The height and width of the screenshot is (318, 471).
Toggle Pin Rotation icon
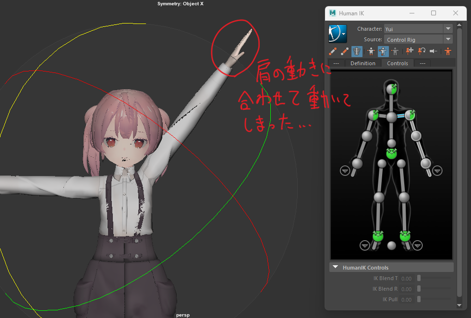tap(422, 51)
